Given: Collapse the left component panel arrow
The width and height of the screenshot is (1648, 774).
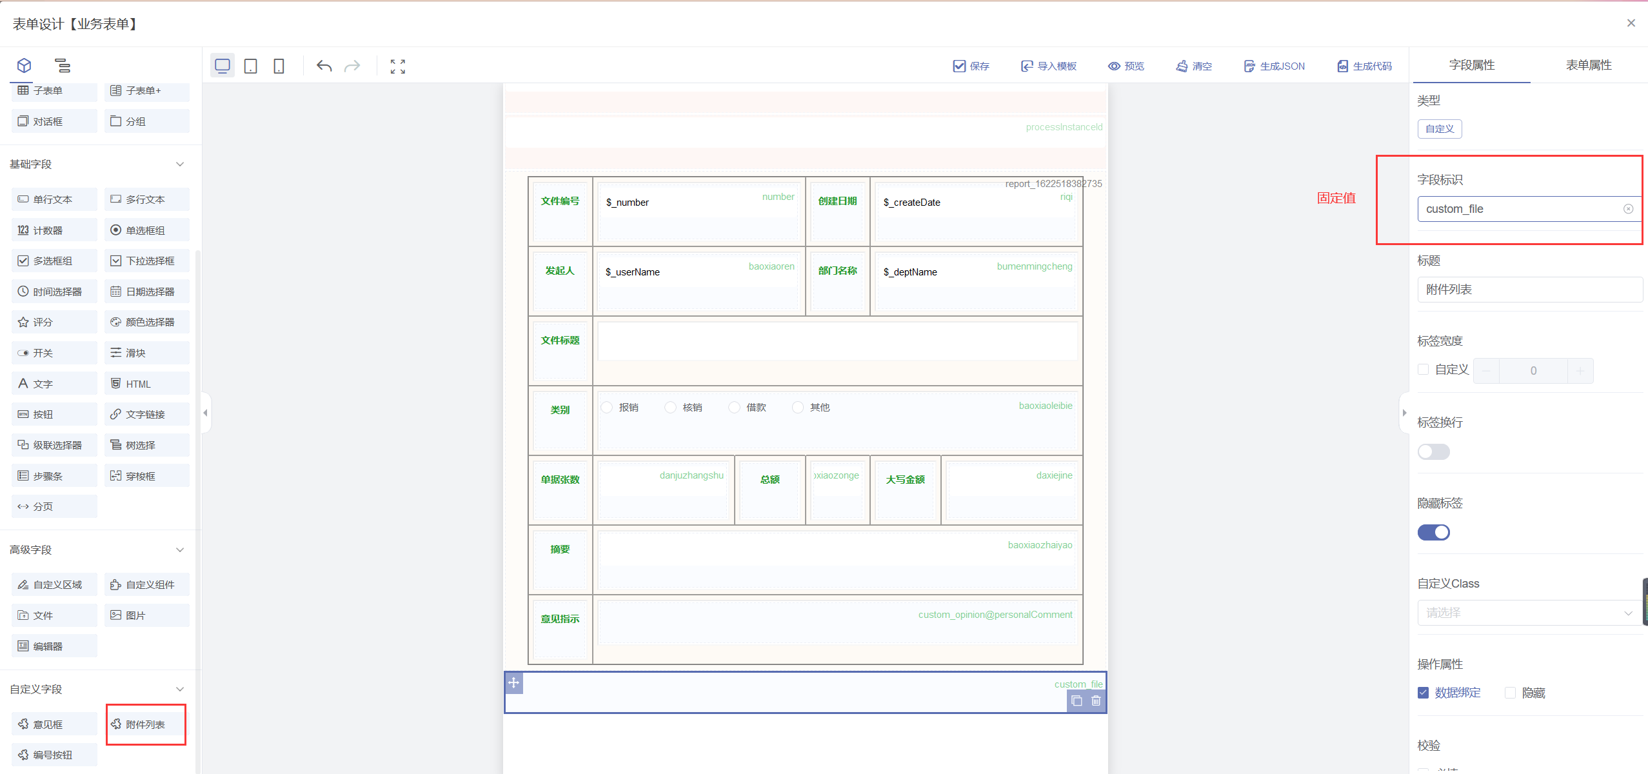Looking at the screenshot, I should (x=206, y=413).
